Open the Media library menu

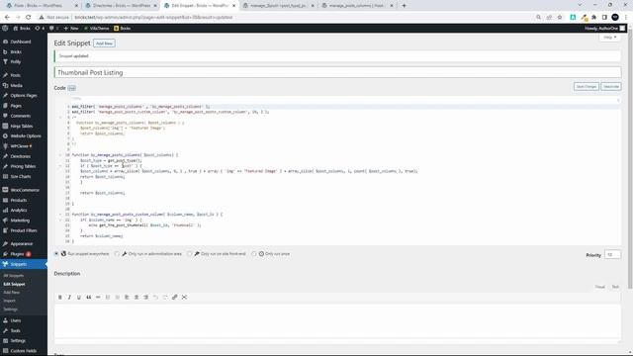(x=16, y=85)
